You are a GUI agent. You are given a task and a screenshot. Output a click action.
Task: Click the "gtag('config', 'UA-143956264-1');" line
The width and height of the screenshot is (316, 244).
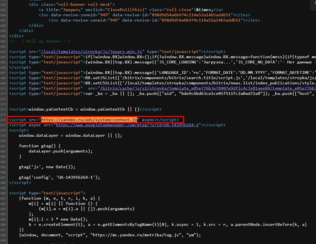[60, 178]
